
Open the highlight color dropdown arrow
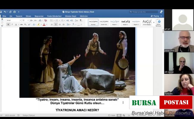(41, 24)
